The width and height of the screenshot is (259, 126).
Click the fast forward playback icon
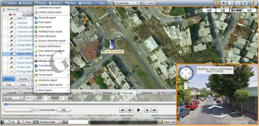(154, 110)
